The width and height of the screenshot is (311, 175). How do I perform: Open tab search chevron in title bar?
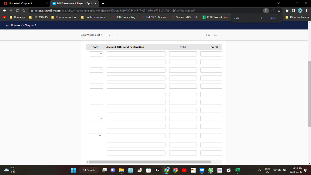279,3
